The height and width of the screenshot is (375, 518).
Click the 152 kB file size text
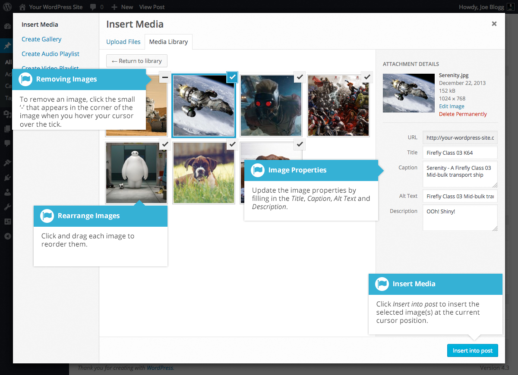click(447, 91)
